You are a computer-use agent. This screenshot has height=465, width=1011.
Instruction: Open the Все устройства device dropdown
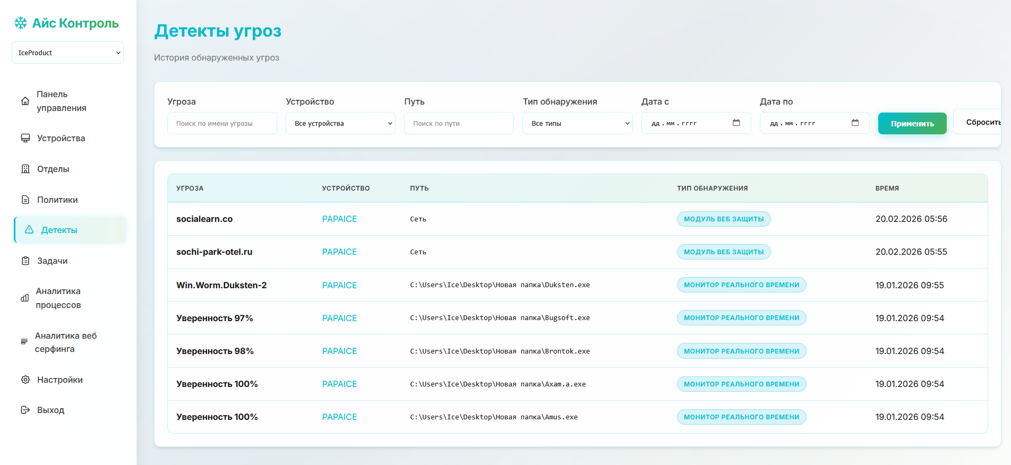(340, 123)
